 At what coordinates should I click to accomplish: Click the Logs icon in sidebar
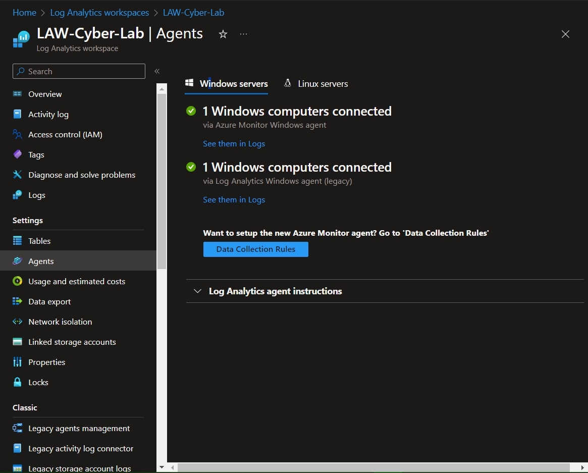[x=17, y=195]
